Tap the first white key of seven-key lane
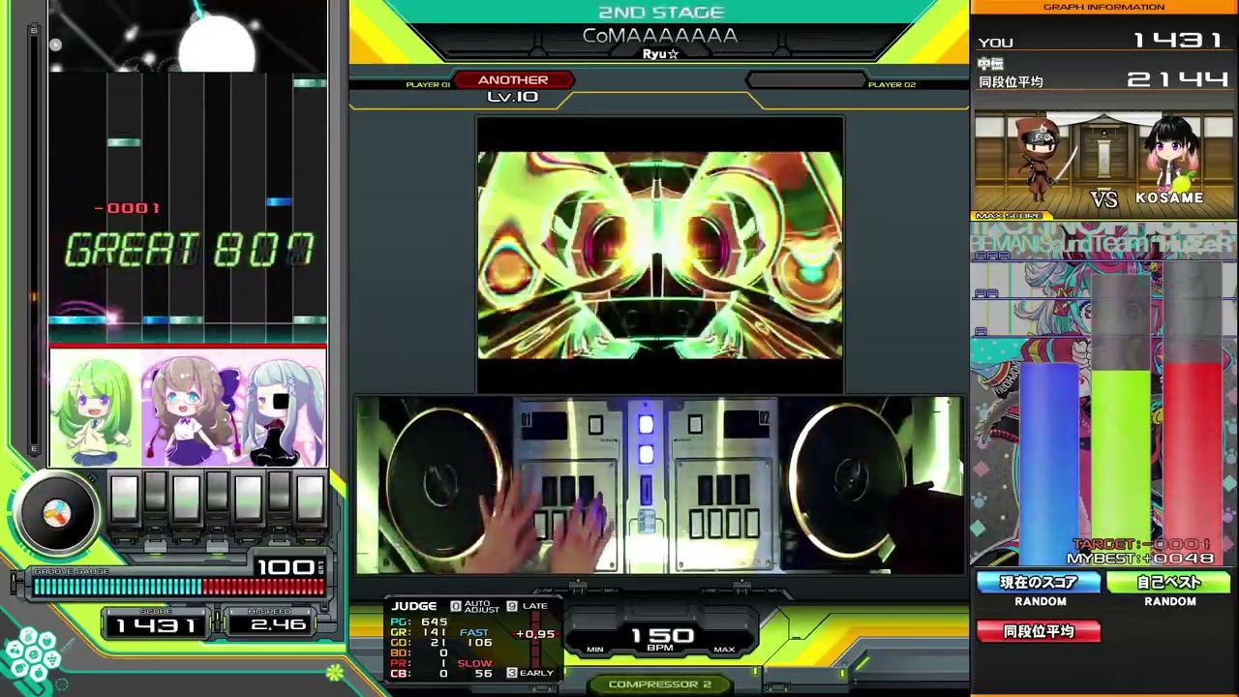Viewport: 1239px width, 697px height. 124,500
